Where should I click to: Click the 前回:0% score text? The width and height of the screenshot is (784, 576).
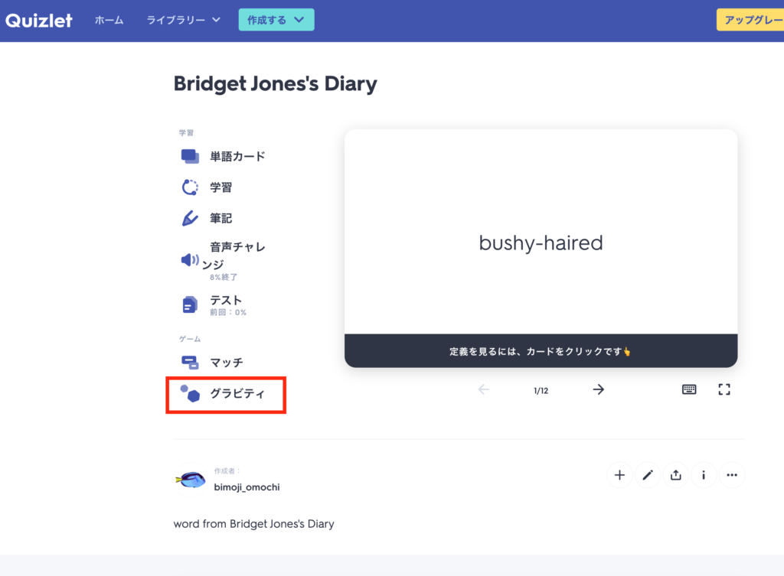click(228, 312)
